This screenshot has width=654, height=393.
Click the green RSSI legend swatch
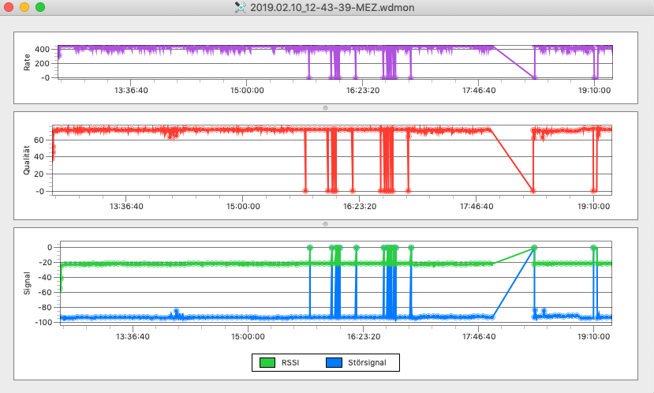tap(266, 363)
